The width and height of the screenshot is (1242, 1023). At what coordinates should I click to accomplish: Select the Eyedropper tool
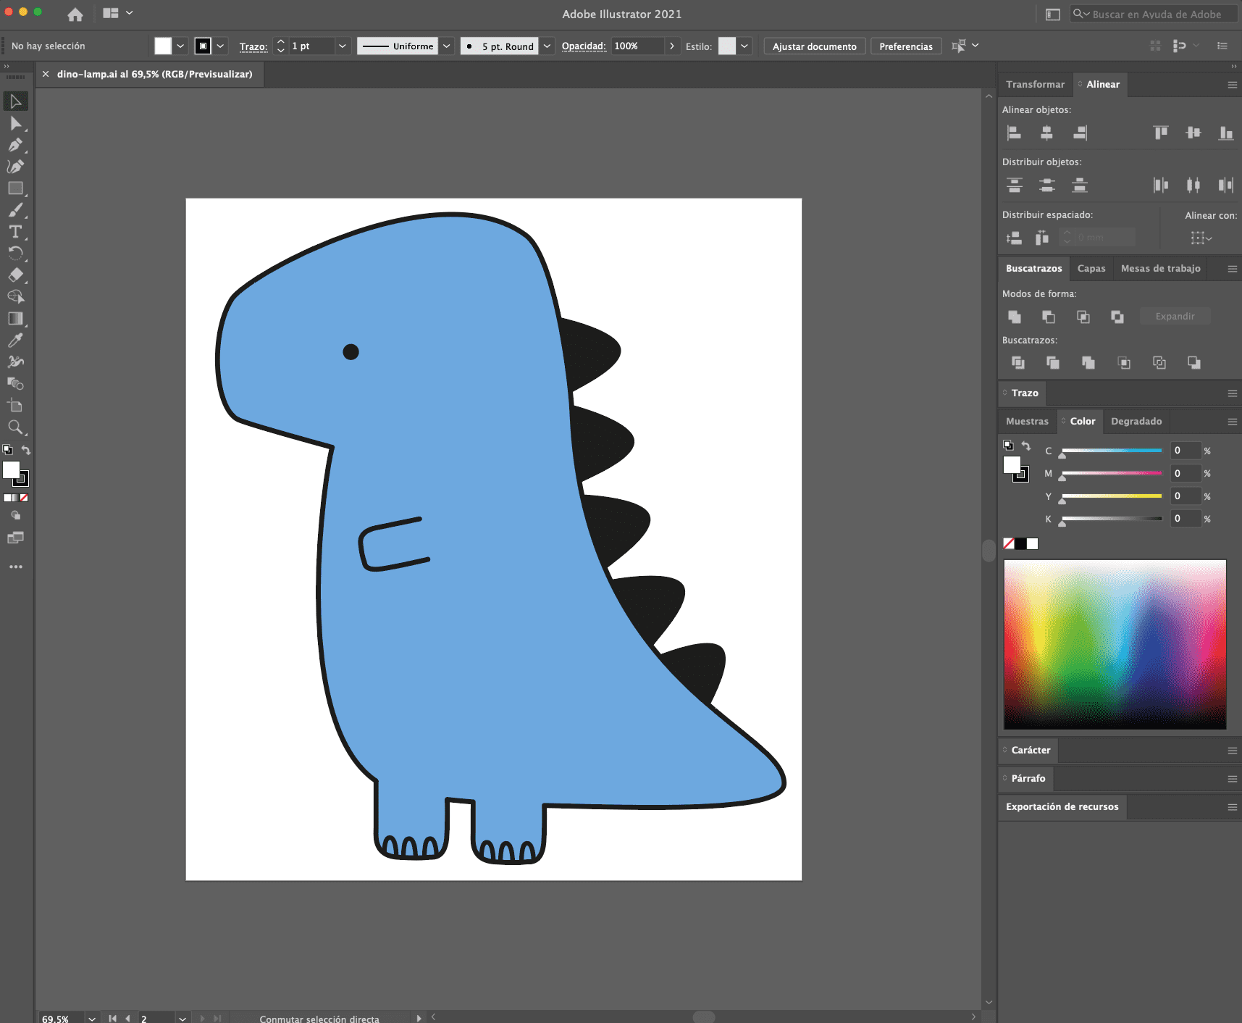coord(15,341)
